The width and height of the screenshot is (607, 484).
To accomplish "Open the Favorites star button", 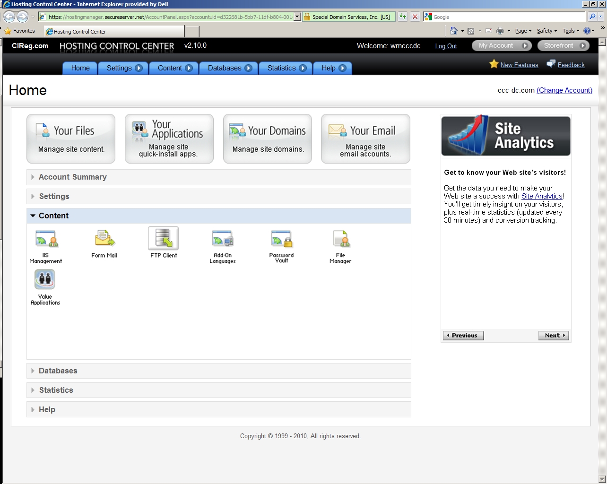I will coord(20,31).
